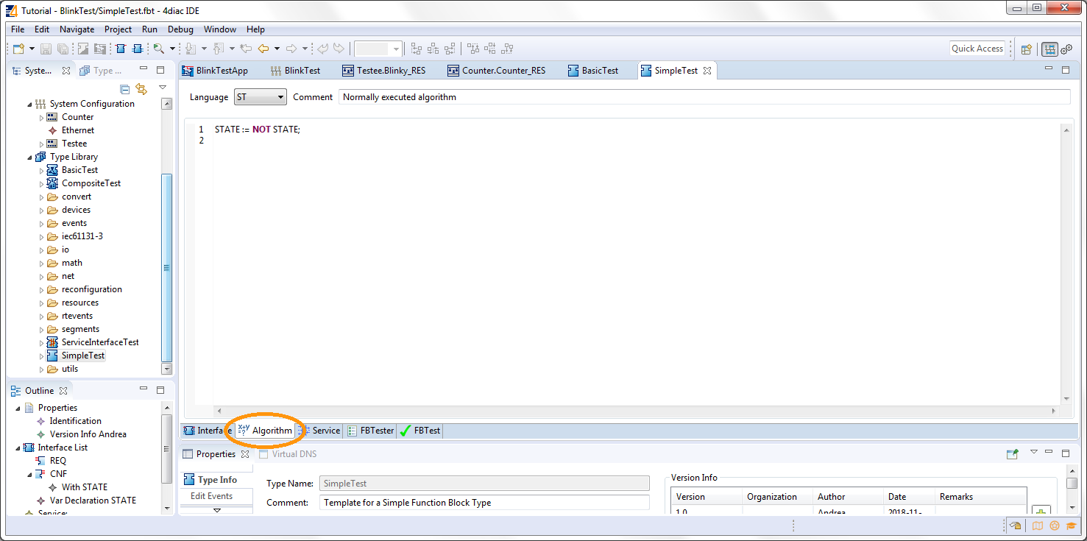Screen dimensions: 1087x541
Task: Collapse the Type Library node
Action: tap(30, 157)
